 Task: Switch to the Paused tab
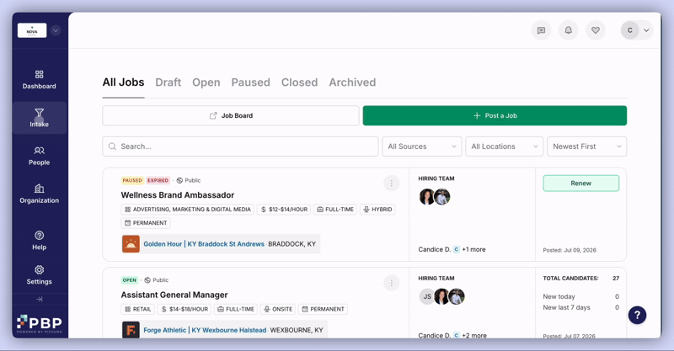(x=250, y=82)
